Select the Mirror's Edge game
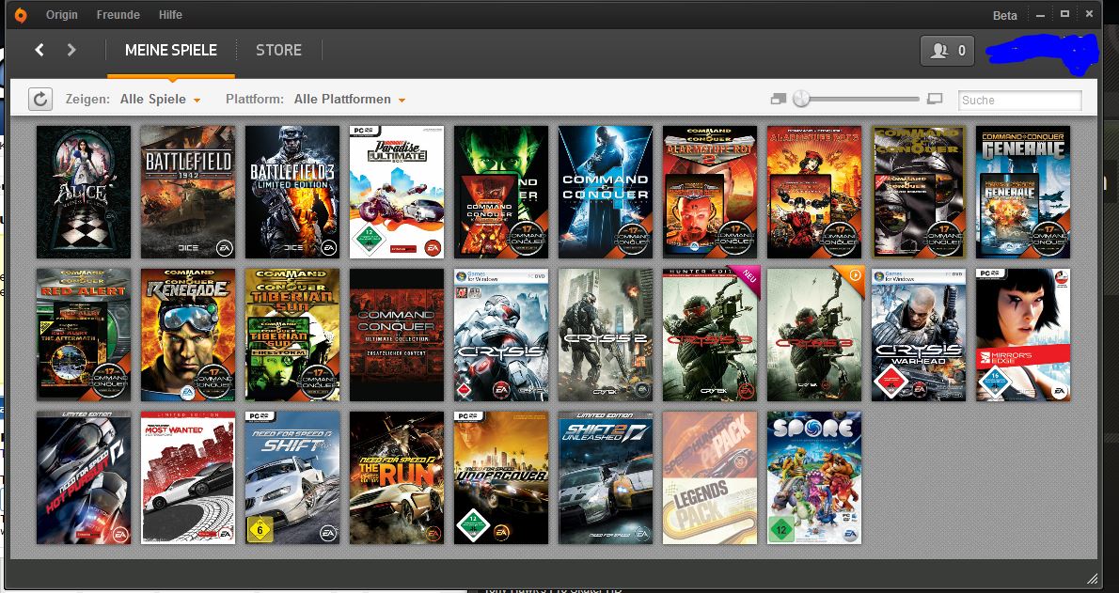The width and height of the screenshot is (1119, 593). [1023, 335]
